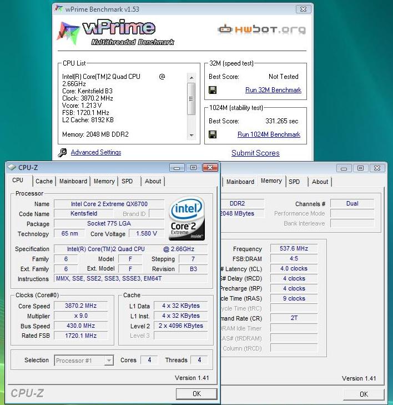Click the wPrime title bar icon
Screen dimensions: 393x405
[x=59, y=9]
